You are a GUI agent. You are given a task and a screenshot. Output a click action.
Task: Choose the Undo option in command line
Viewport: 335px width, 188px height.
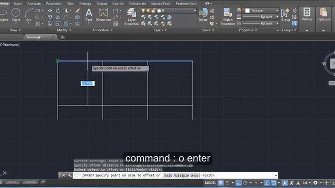[194, 175]
